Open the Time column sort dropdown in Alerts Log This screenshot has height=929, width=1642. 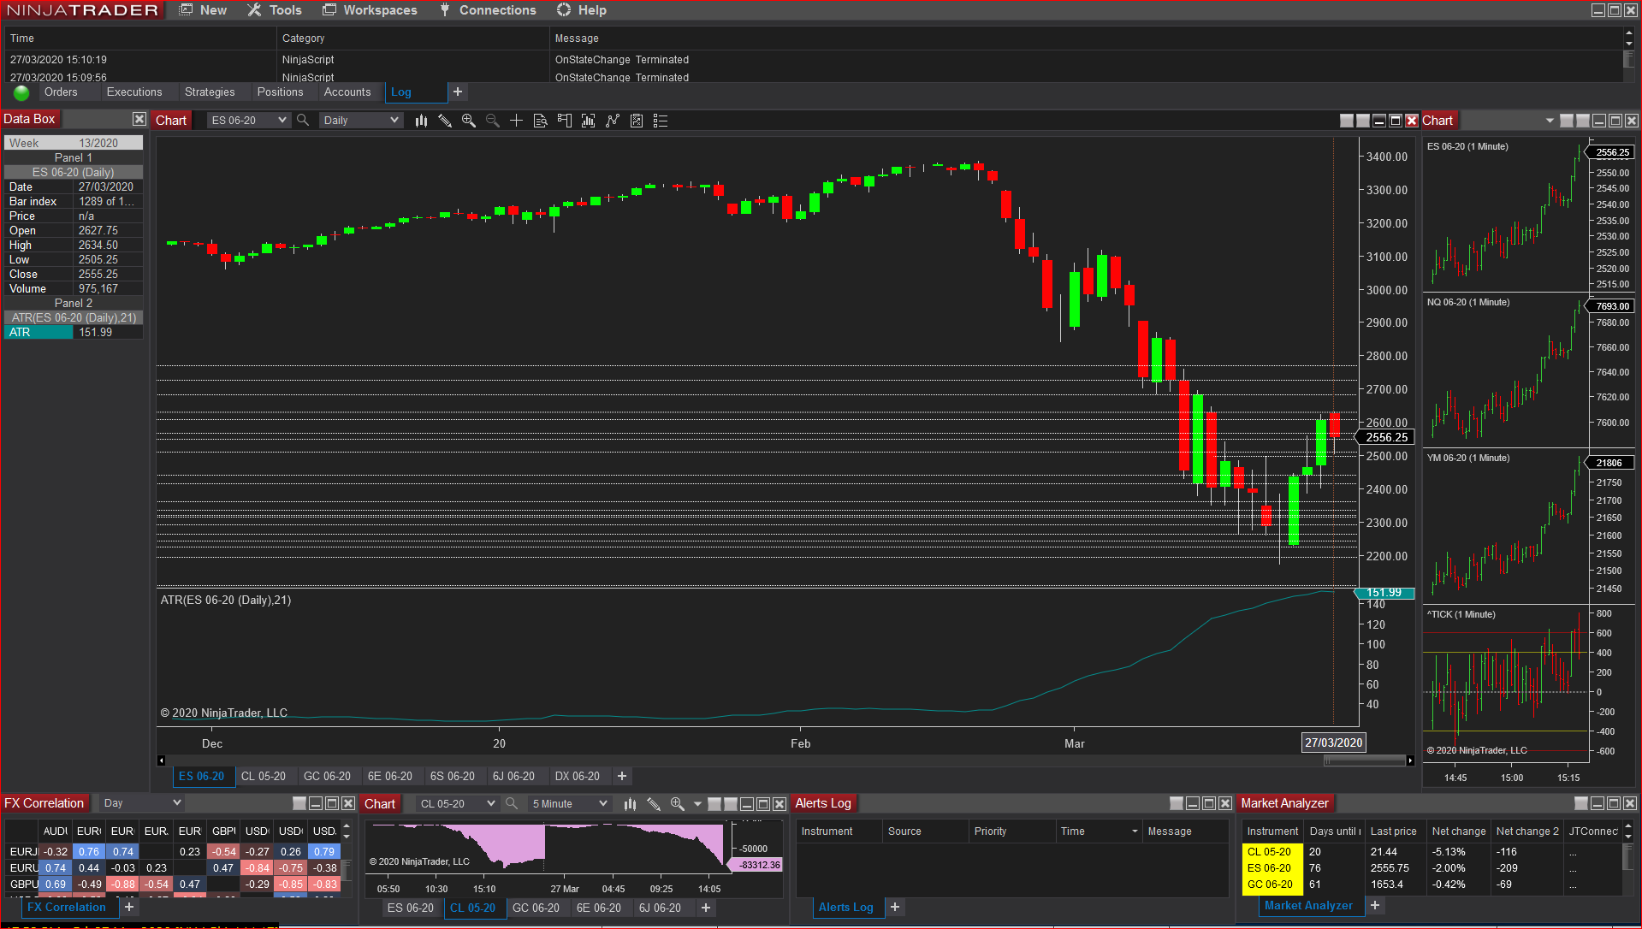(1135, 831)
